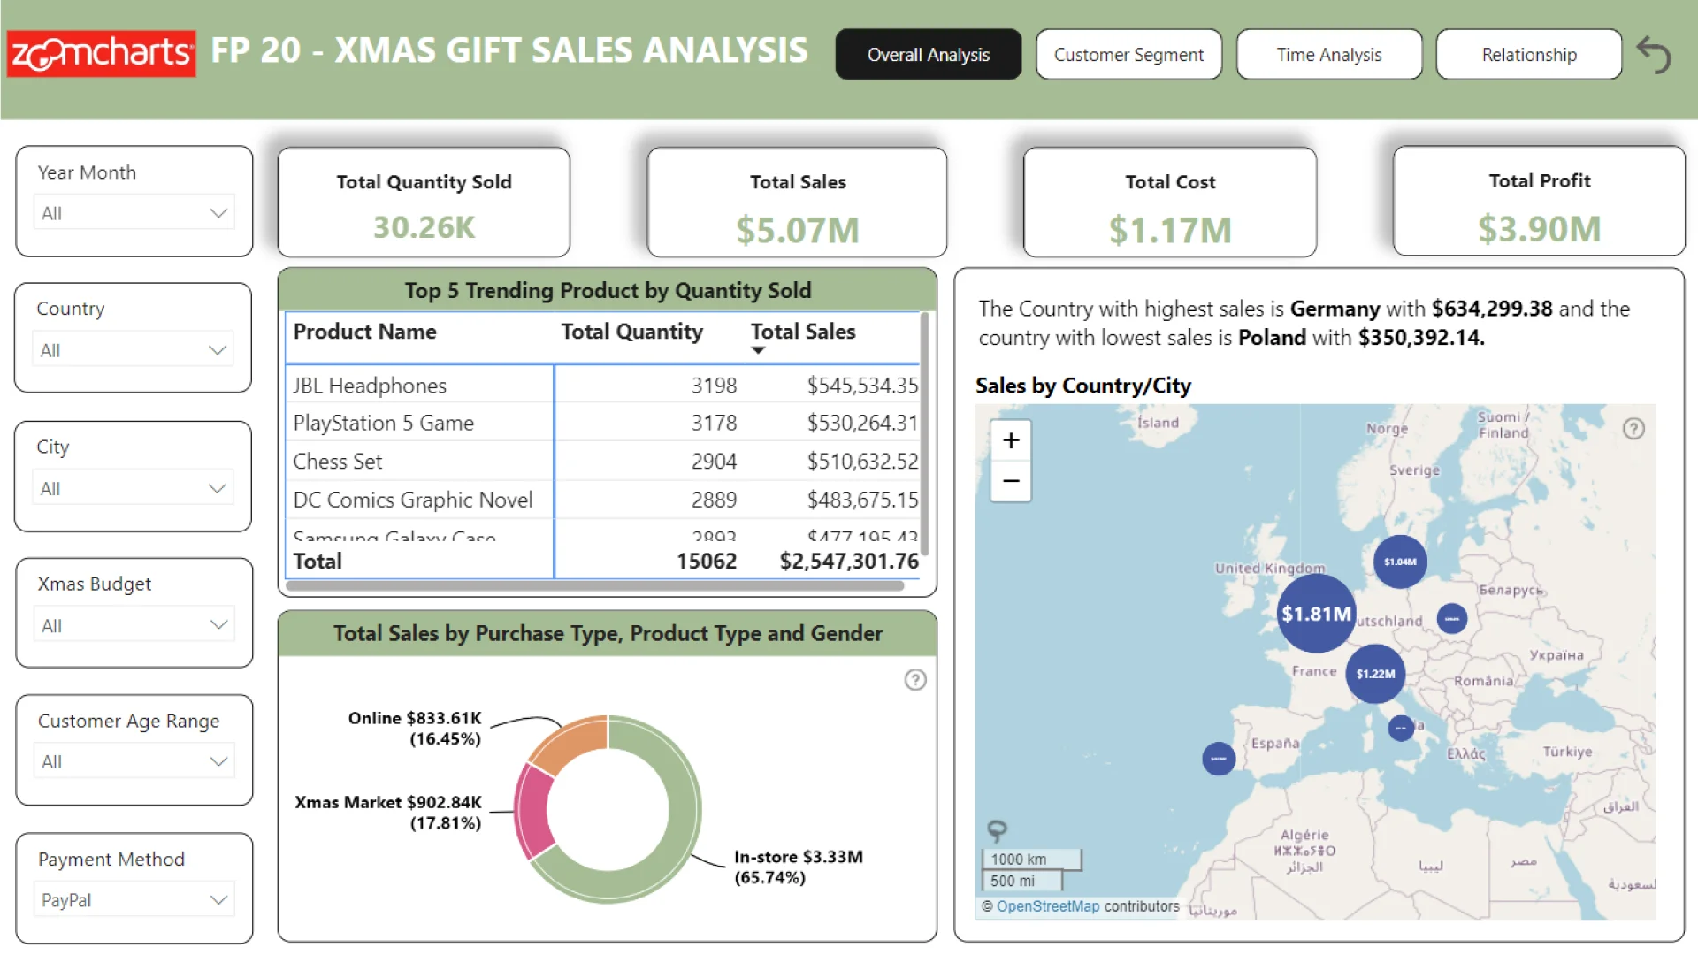The height and width of the screenshot is (955, 1698).
Task: Select the $1.04M map bubble
Action: tap(1400, 562)
